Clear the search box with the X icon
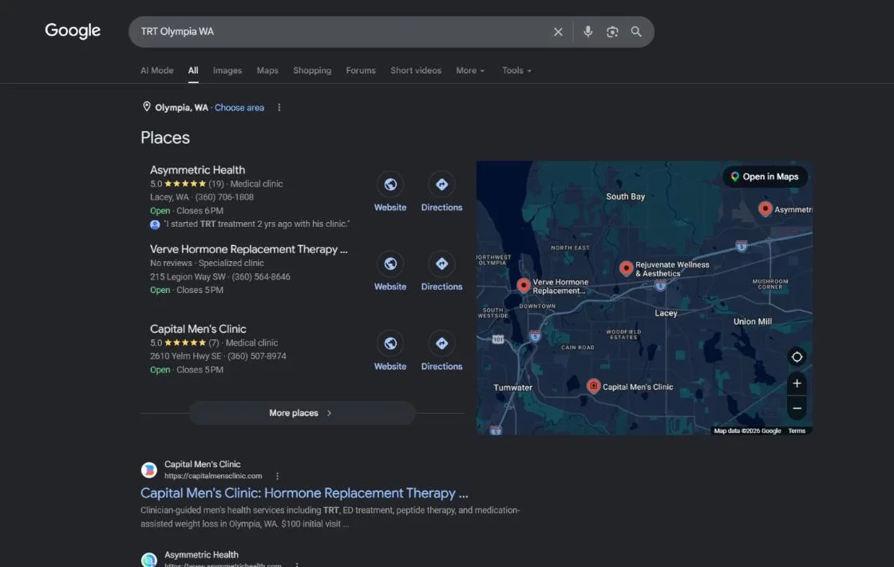This screenshot has height=567, width=894. coord(558,32)
